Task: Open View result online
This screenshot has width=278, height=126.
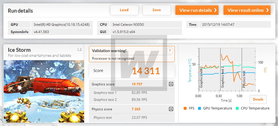Action: point(247,10)
